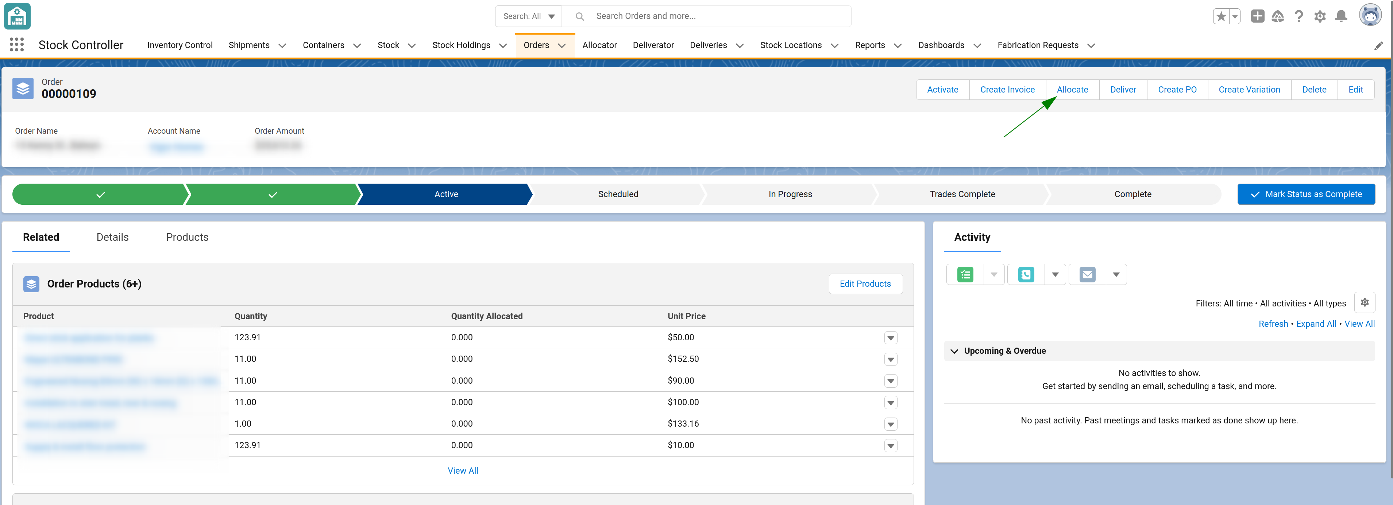Viewport: 1393px width, 505px height.
Task: Click the Stock Controller app logo
Action: pyautogui.click(x=17, y=16)
